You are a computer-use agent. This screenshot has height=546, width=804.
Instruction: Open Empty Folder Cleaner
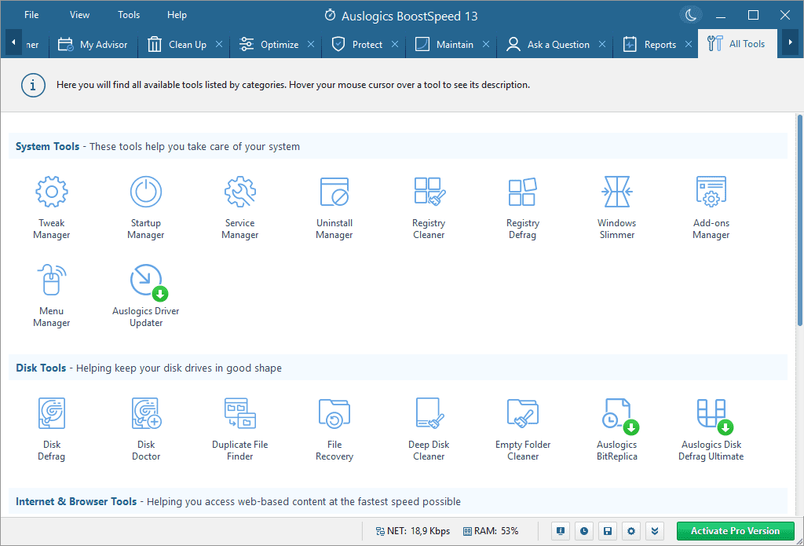click(522, 429)
